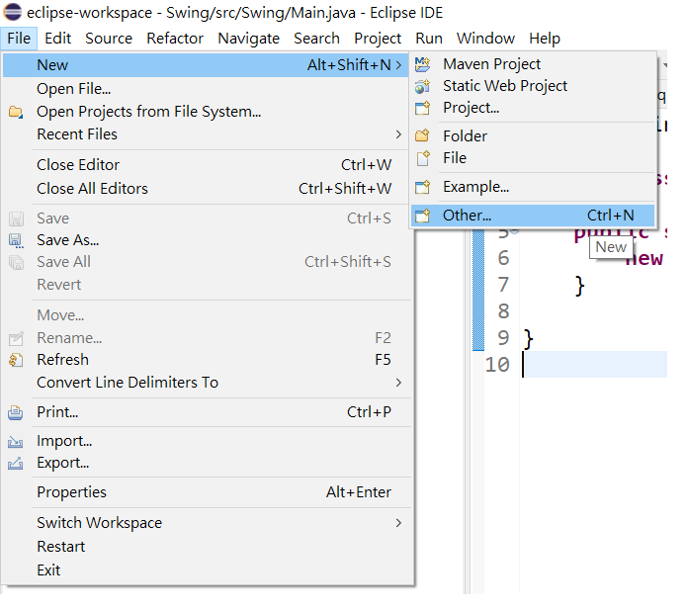Click the Rename icon
This screenshot has height=612, width=688.
click(x=16, y=338)
